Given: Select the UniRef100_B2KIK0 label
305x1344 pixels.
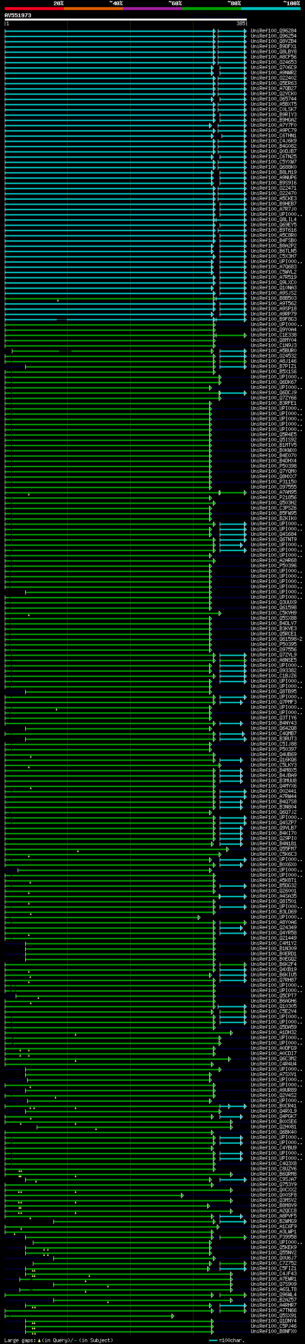Looking at the screenshot, I should pyautogui.click(x=273, y=519).
